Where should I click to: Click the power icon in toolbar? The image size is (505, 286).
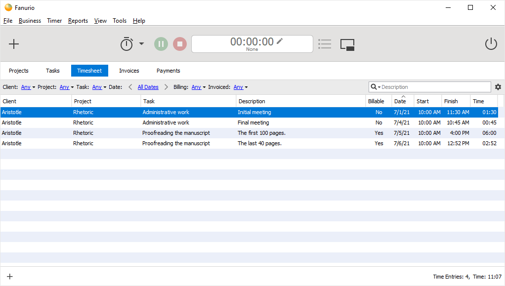pyautogui.click(x=491, y=44)
